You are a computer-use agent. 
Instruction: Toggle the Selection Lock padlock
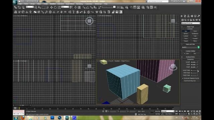pos(103,111)
